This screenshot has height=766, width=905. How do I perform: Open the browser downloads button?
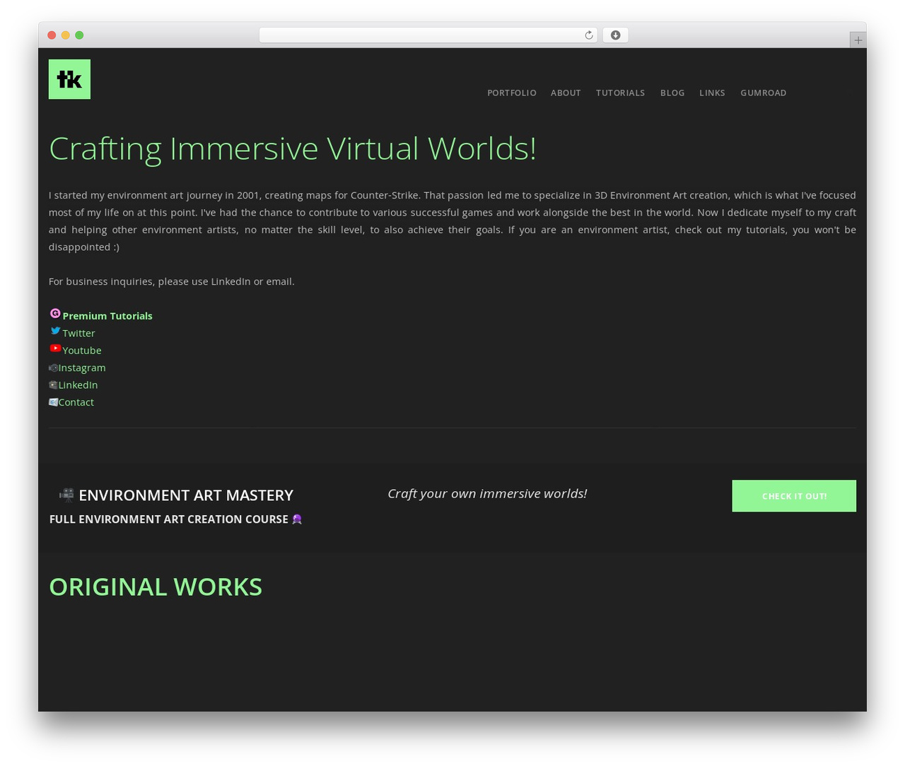click(615, 35)
